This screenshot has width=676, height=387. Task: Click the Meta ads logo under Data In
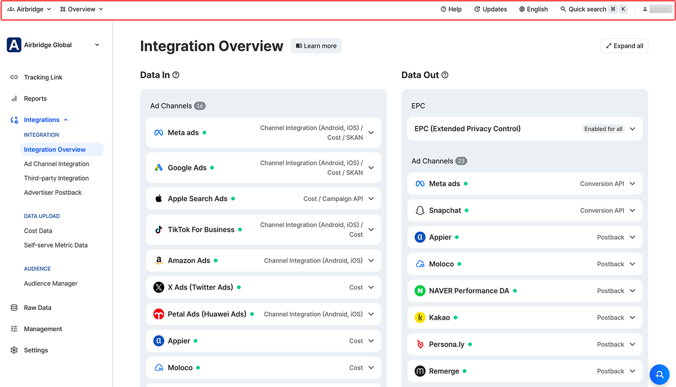[x=159, y=133]
